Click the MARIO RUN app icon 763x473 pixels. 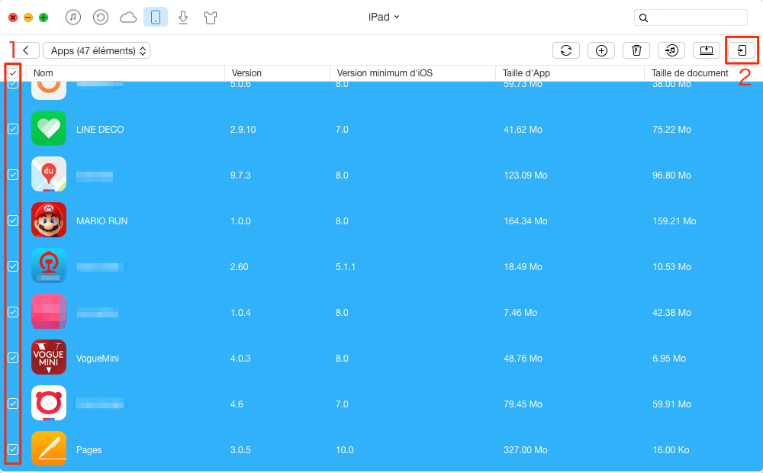49,220
